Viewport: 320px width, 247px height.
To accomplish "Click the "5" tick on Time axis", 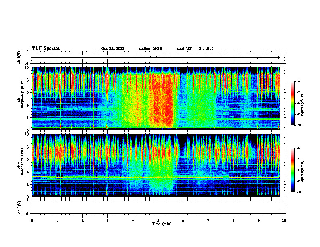I will (158, 220).
